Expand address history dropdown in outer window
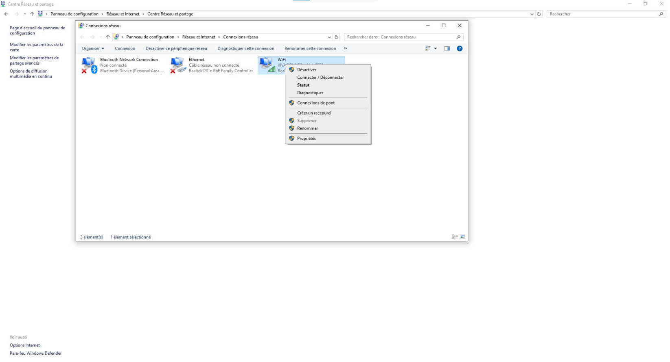This screenshot has height=362, width=670. [532, 14]
